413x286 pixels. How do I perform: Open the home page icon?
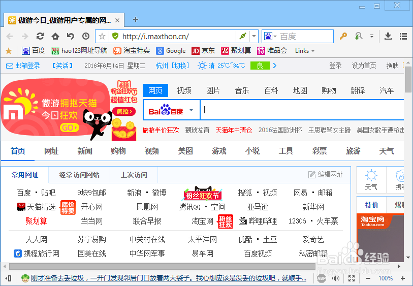(55, 36)
